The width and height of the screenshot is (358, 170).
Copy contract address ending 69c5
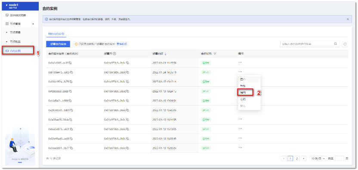click(x=71, y=73)
